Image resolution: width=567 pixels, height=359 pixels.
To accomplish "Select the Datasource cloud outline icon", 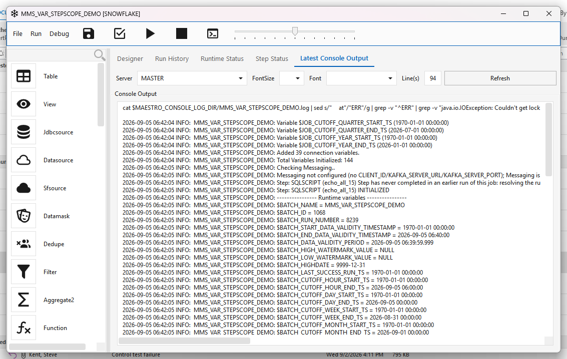I will (x=24, y=160).
